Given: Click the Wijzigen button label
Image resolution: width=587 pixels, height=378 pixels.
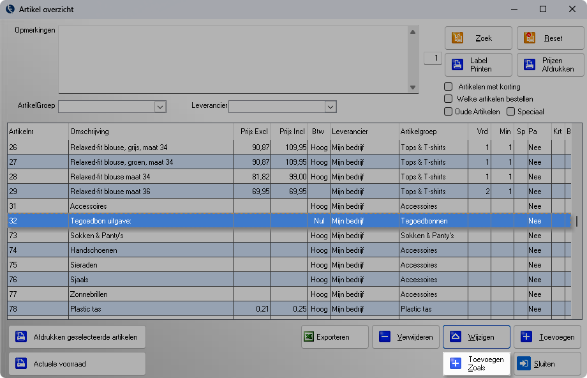Looking at the screenshot, I should [481, 337].
